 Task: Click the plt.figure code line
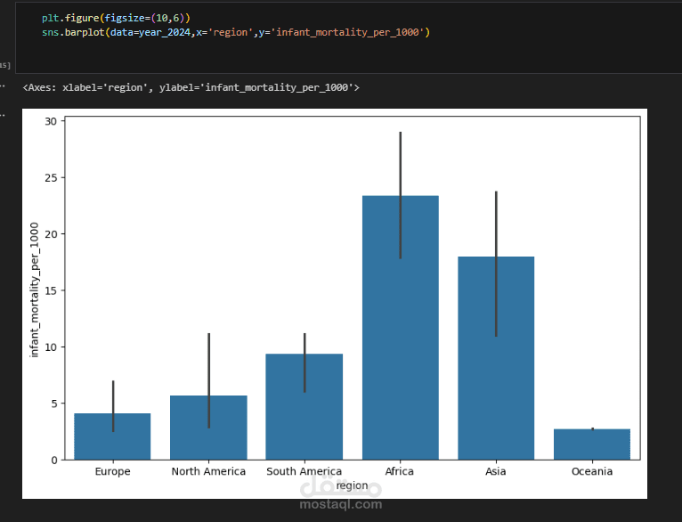[116, 18]
